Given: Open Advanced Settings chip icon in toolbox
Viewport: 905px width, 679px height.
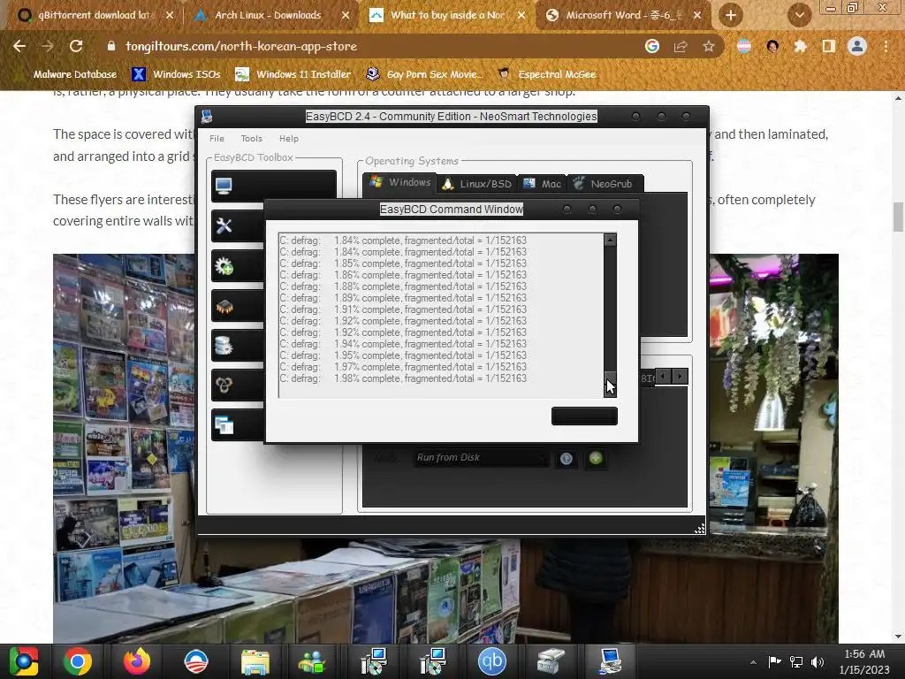Looking at the screenshot, I should [x=238, y=306].
